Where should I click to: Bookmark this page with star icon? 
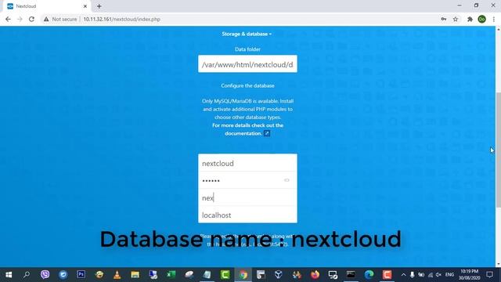coord(456,19)
